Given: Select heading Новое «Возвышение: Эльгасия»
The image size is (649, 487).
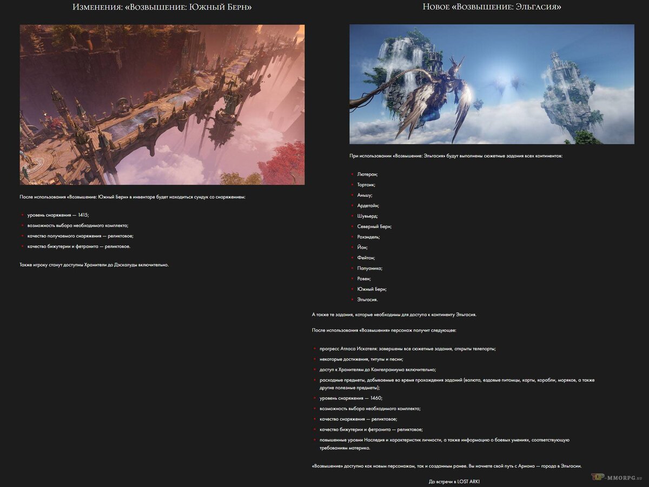Looking at the screenshot, I should click(x=492, y=7).
